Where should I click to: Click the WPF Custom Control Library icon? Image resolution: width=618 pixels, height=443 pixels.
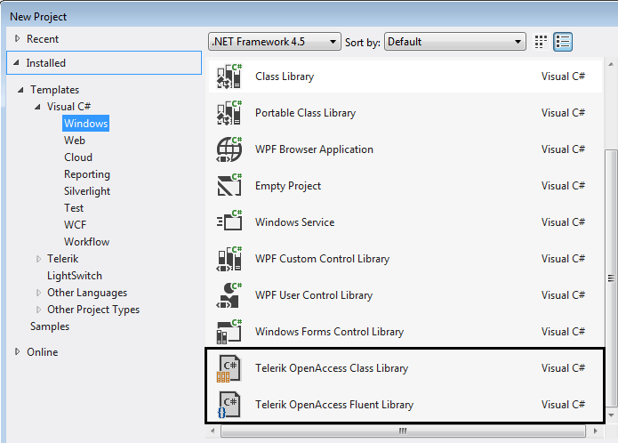click(229, 259)
